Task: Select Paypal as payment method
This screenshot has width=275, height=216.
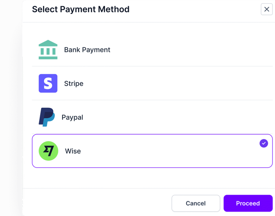Action: tap(134, 117)
